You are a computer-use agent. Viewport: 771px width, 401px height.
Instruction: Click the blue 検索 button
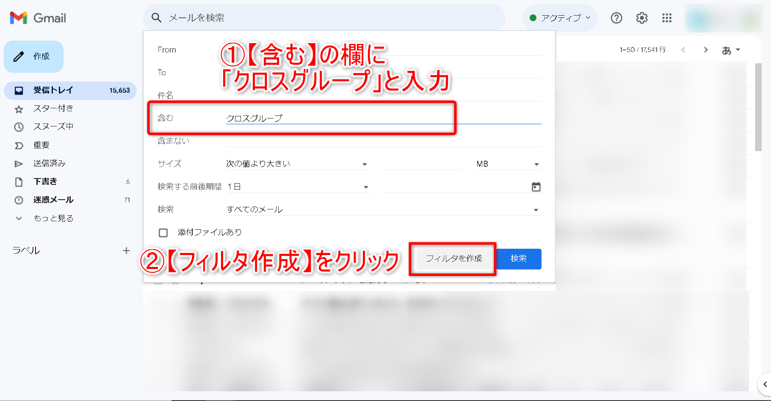click(519, 258)
